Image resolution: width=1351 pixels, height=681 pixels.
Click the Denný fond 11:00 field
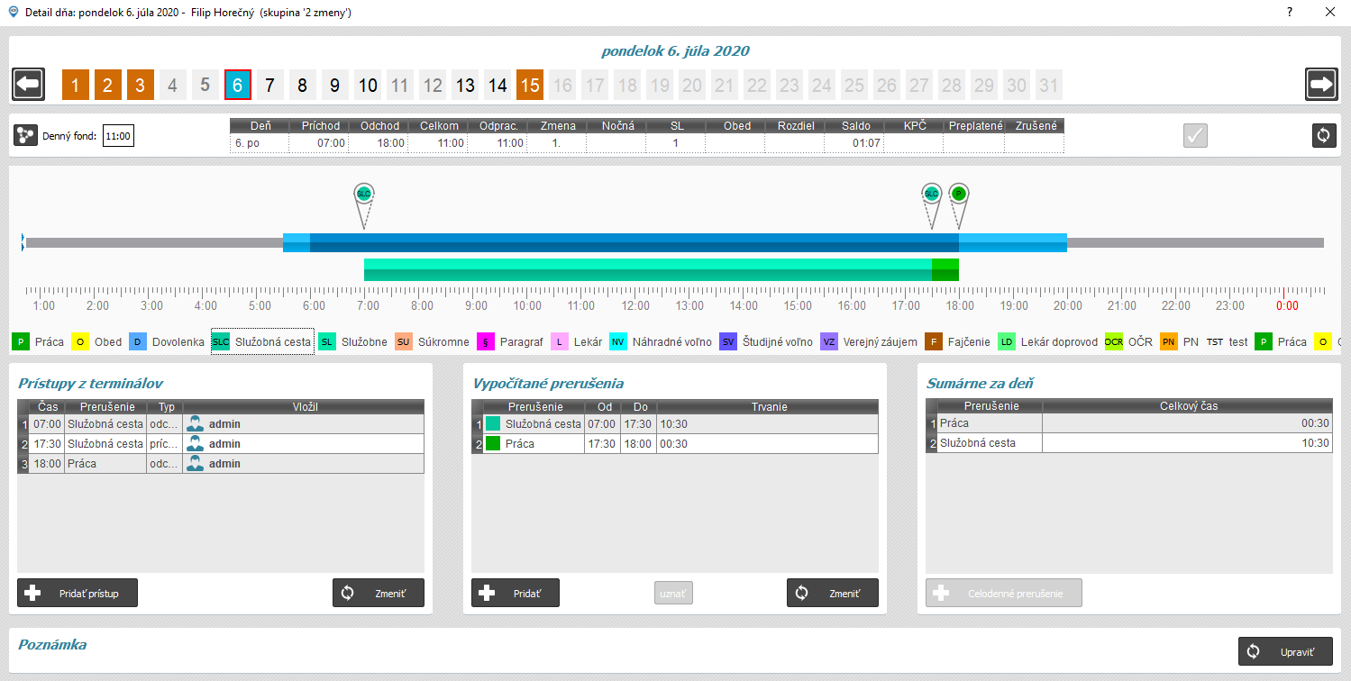pos(118,137)
